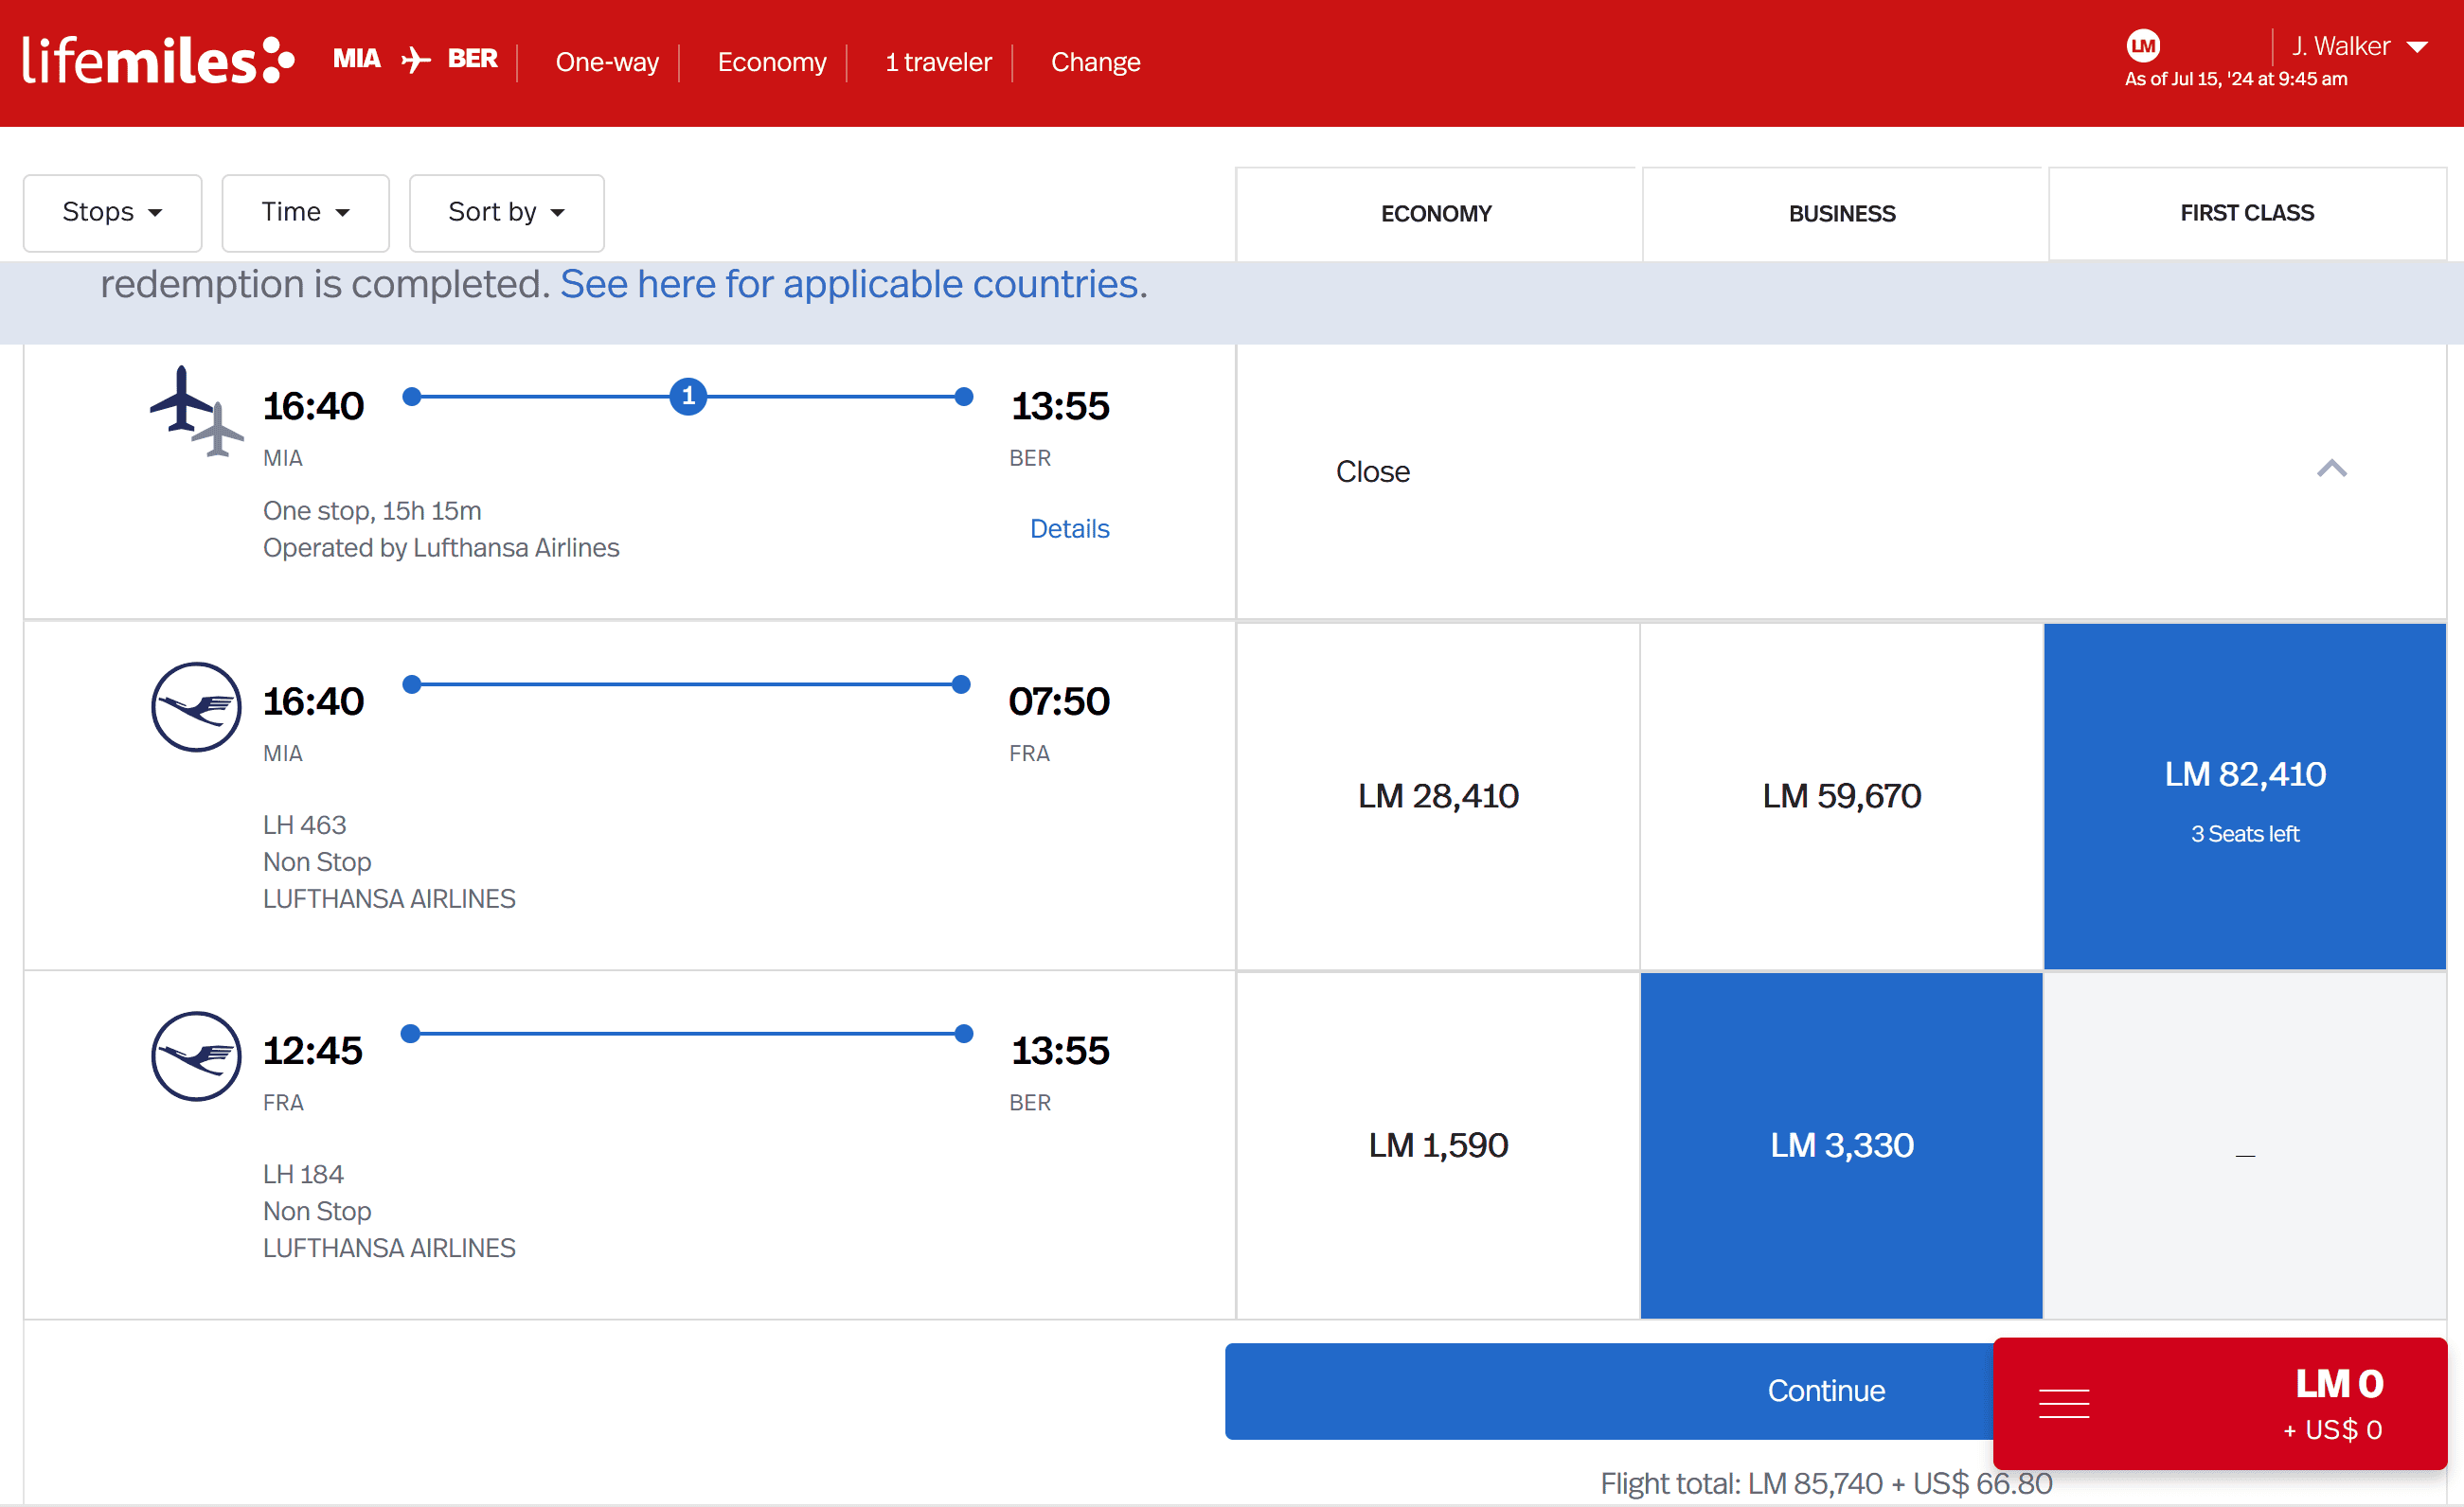
Task: Open See here for applicable countries link
Action: pyautogui.click(x=852, y=285)
